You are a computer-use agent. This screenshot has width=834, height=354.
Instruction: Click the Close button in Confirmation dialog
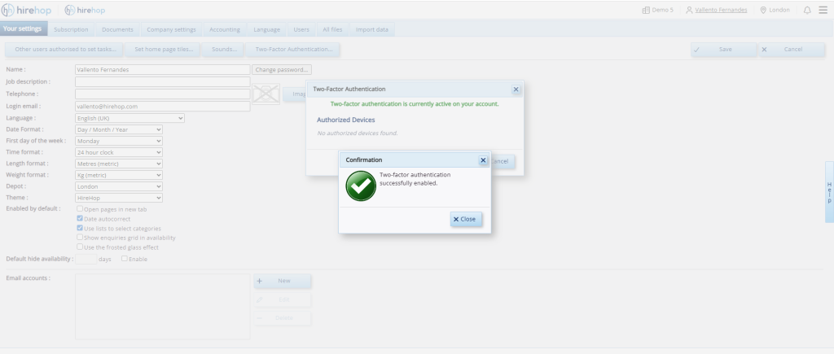466,219
